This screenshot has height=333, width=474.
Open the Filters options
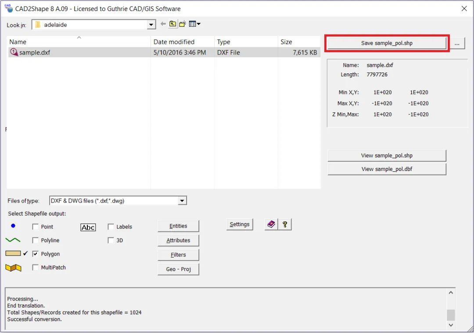[178, 255]
